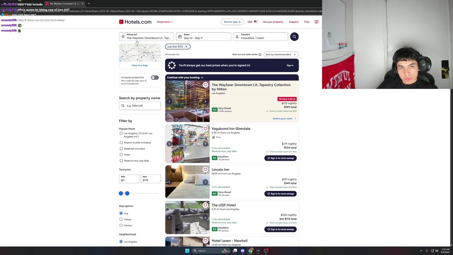The image size is (453, 255).
Task: Select the Any stay option
Action: tap(121, 213)
